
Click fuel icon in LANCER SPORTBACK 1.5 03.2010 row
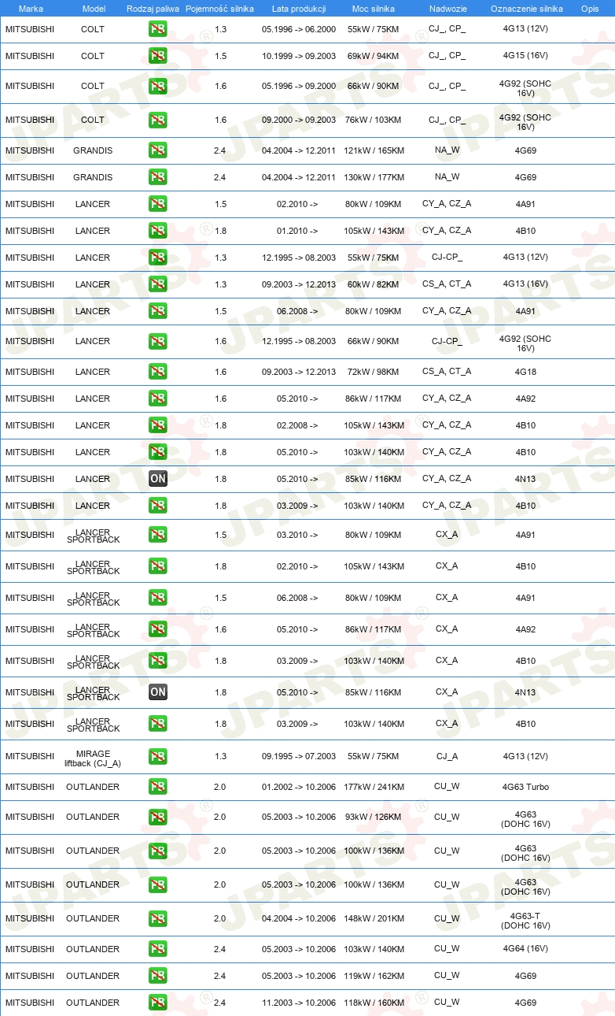(158, 535)
